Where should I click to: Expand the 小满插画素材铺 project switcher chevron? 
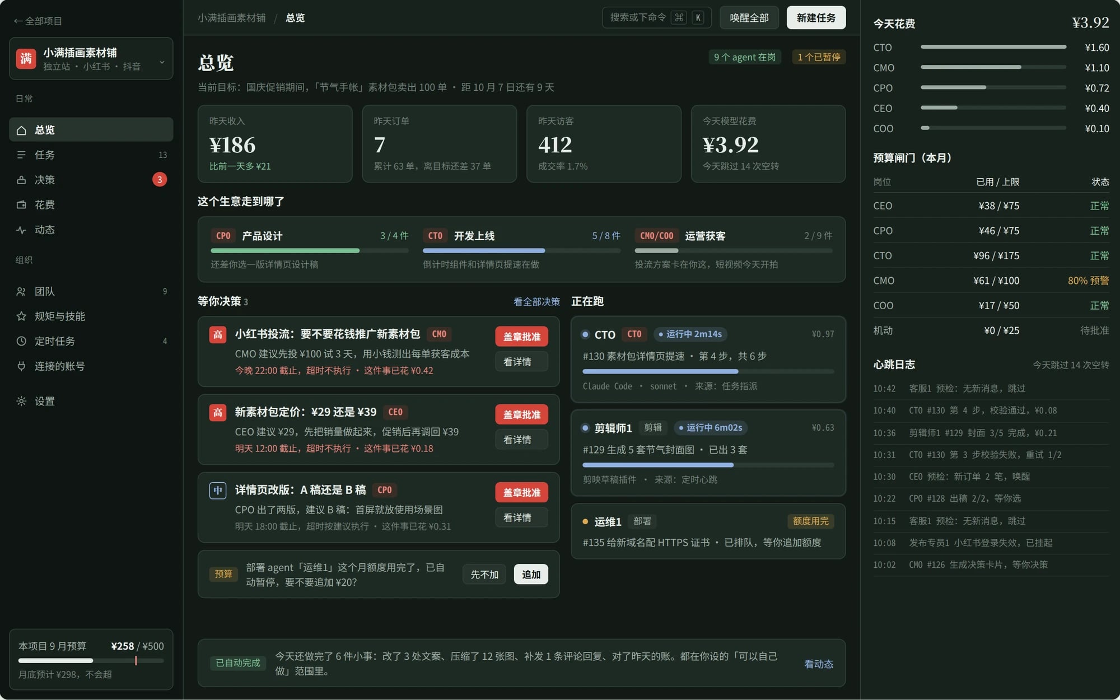point(162,62)
